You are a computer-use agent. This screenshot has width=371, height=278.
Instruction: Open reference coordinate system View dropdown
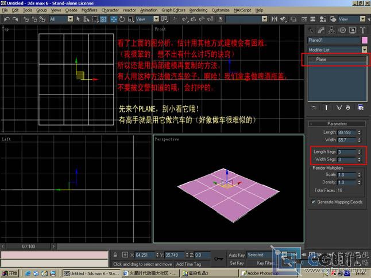pyautogui.click(x=147, y=19)
